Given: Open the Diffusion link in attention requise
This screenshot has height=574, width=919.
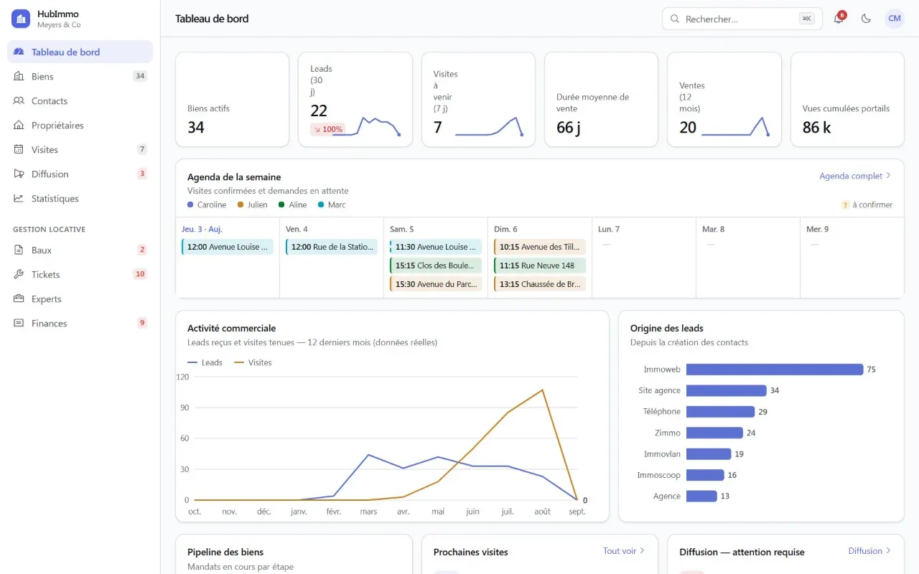Looking at the screenshot, I should 869,551.
